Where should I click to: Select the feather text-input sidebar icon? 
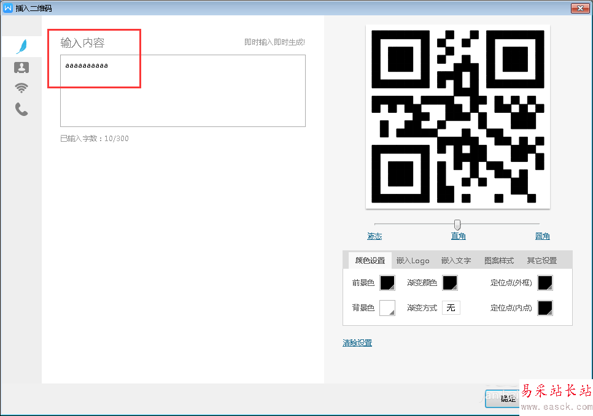pos(21,47)
